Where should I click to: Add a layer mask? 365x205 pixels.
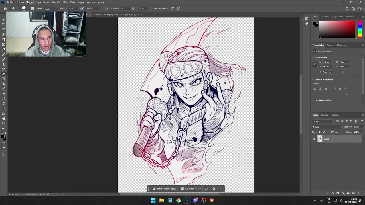pyautogui.click(x=338, y=193)
